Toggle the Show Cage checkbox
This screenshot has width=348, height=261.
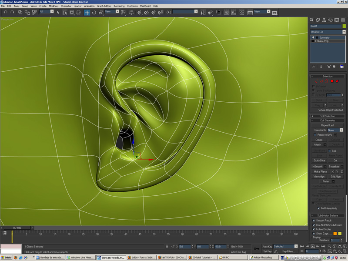[x=314, y=234]
